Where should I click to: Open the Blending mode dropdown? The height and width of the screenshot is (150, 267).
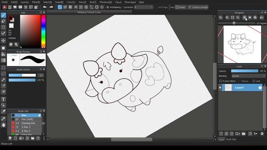point(249,76)
